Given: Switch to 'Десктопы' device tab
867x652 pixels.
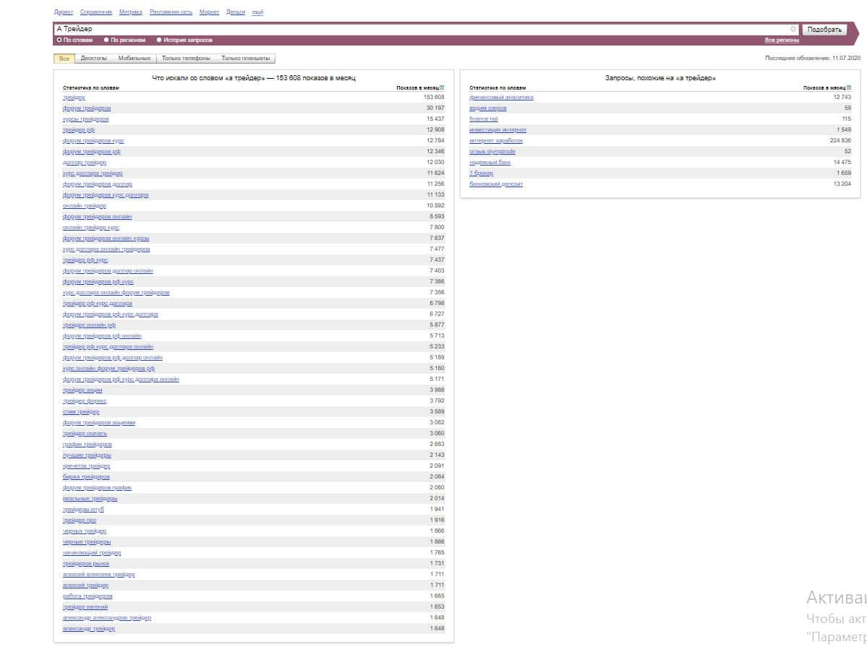Looking at the screenshot, I should tap(93, 58).
